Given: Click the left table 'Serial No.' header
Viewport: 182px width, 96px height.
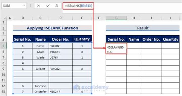Looking at the screenshot, I should click(22, 39).
